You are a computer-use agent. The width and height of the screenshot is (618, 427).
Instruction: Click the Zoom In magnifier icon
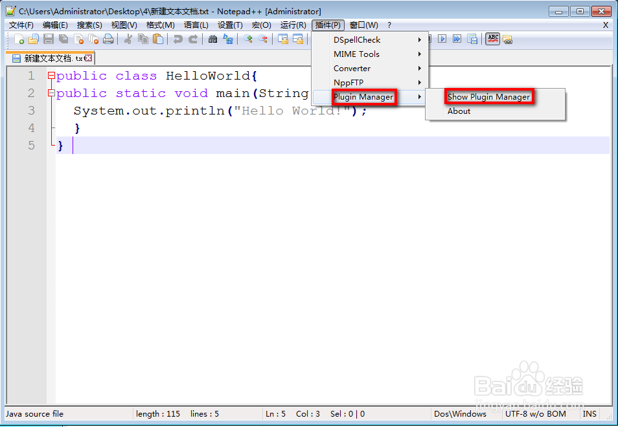(x=248, y=39)
